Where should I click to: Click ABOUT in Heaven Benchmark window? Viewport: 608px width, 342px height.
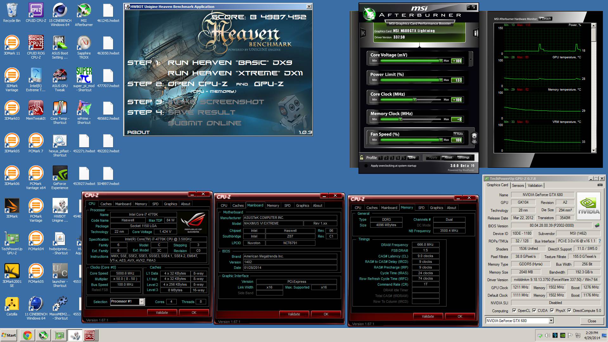[138, 132]
